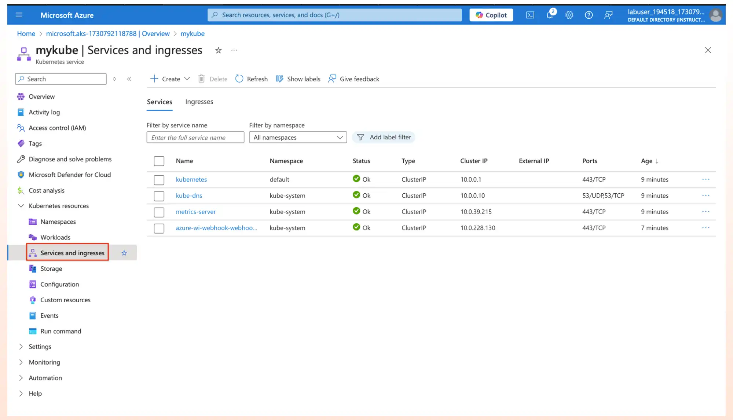733x420 pixels.
Task: Check the kube-dns row checkbox
Action: 159,196
